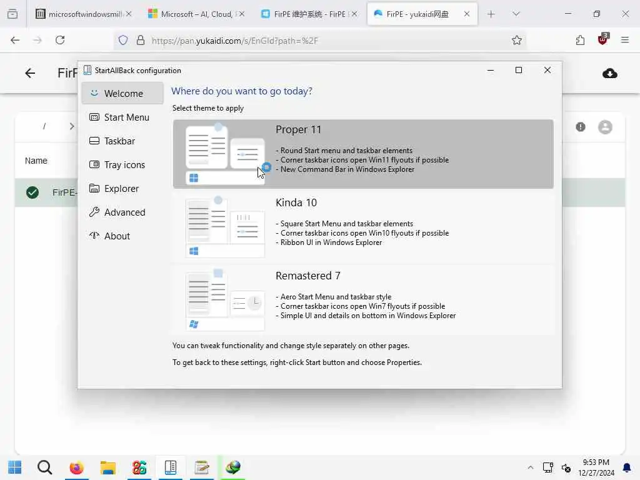Click the Firefox forward navigation arrow

point(37,40)
